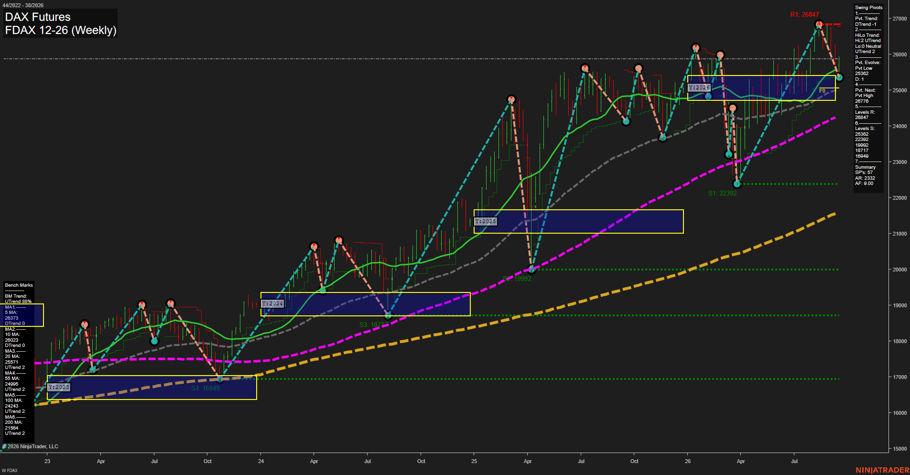Select the 25 year tick on time axis
Viewport: 910px width, 475px height.
[474, 461]
